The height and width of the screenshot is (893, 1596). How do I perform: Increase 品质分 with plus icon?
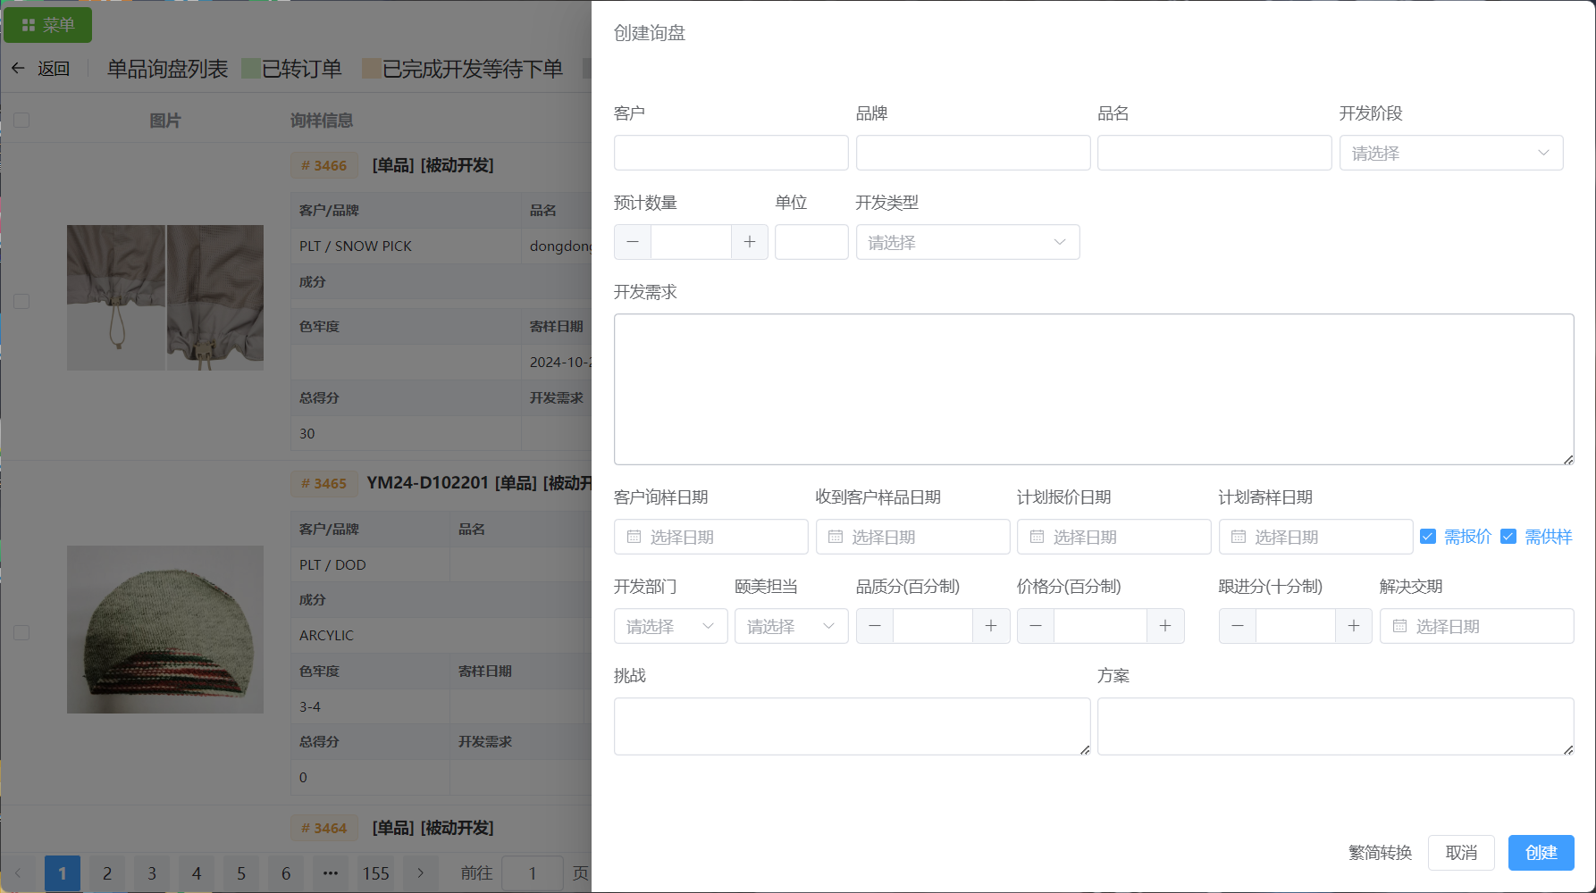coord(990,626)
